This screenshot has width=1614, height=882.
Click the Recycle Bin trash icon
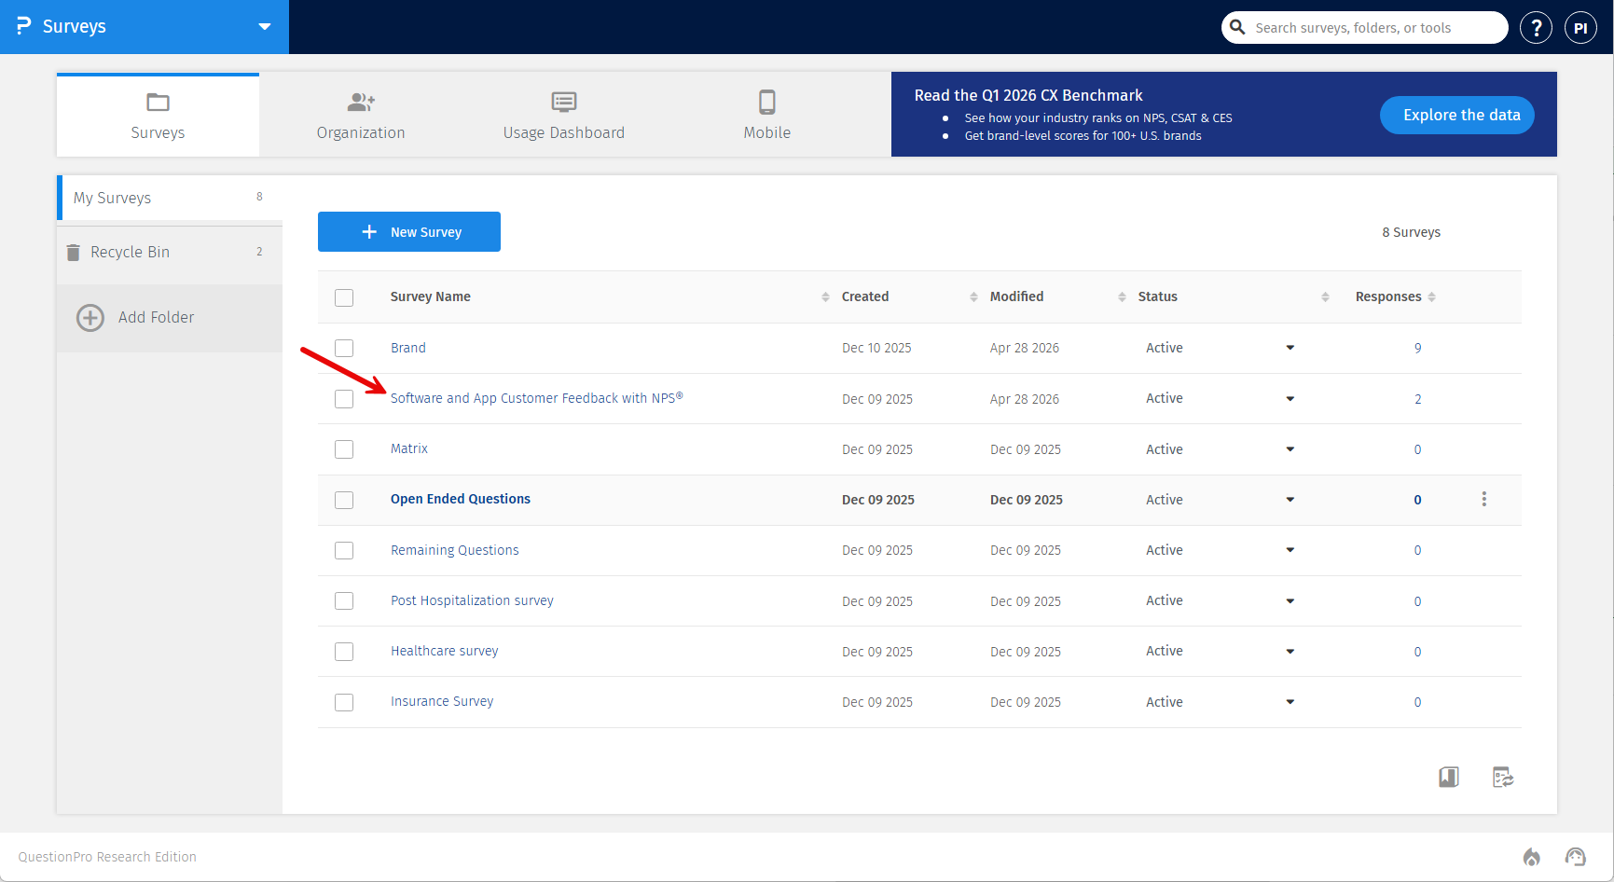coord(73,253)
